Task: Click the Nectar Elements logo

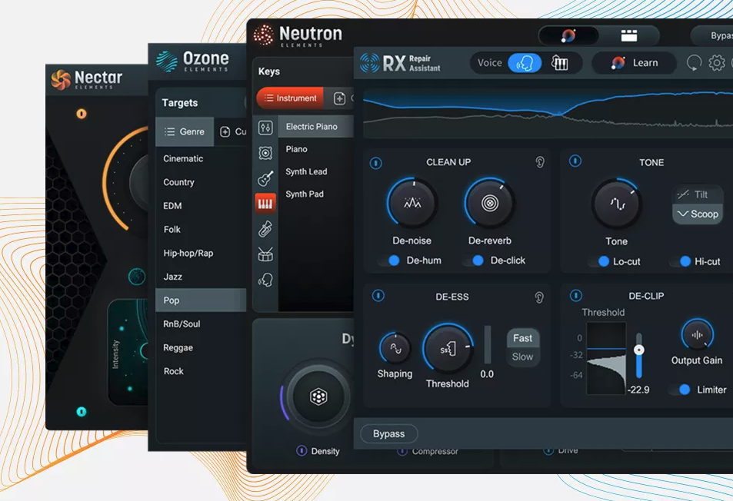Action: (86, 79)
